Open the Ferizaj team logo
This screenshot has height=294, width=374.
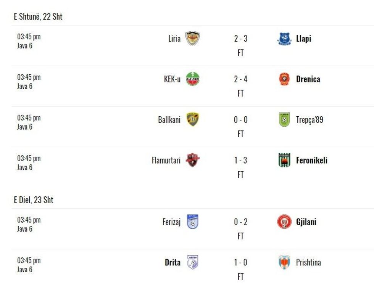click(x=192, y=222)
